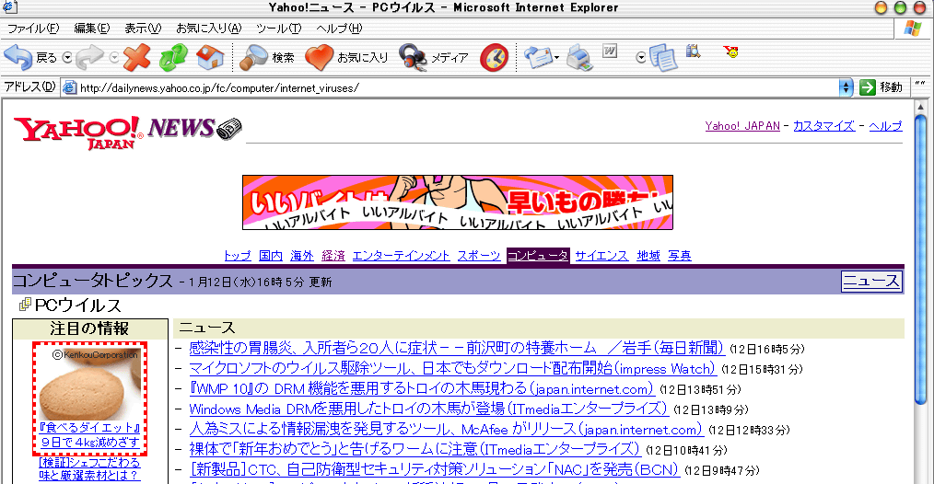This screenshot has height=484, width=934.
Task: Open the Windows Media DRM trojan headline
Action: coord(428,409)
